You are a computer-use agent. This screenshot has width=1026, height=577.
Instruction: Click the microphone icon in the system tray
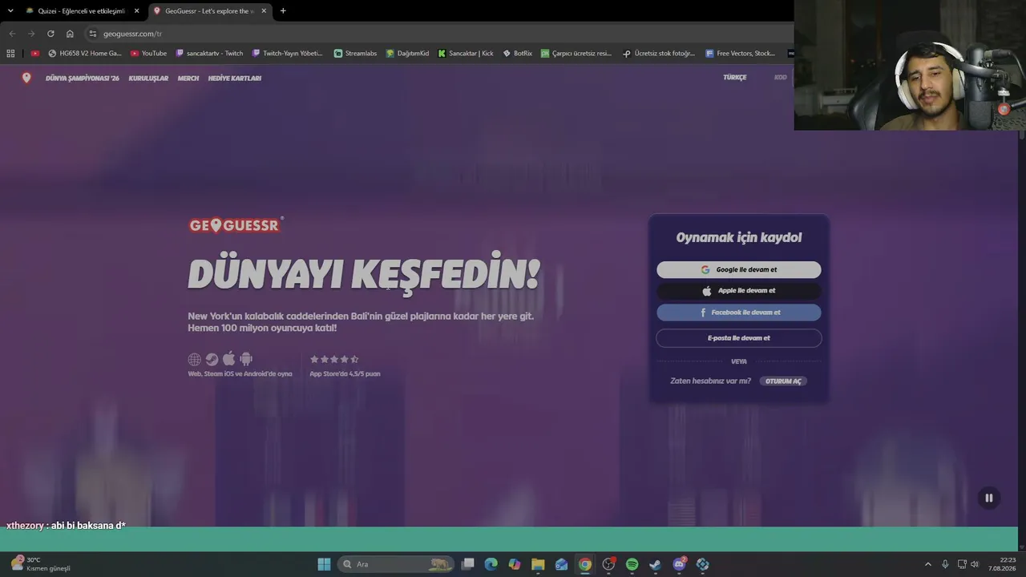pos(945,564)
